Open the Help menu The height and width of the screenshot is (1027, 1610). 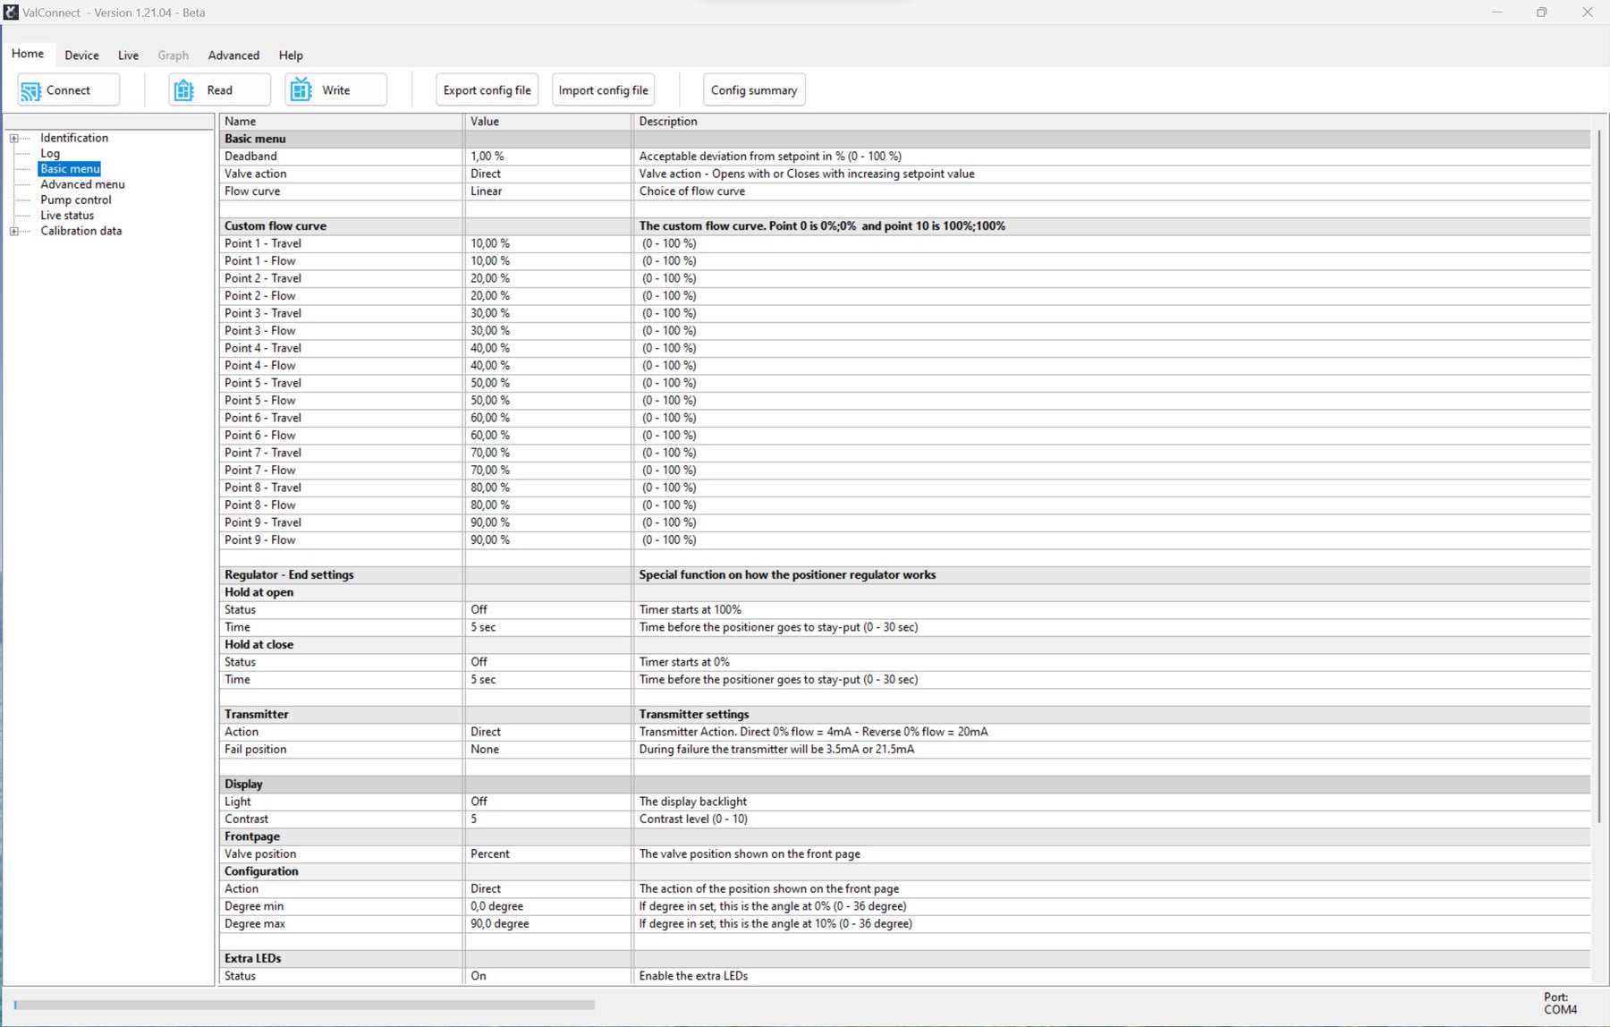291,55
